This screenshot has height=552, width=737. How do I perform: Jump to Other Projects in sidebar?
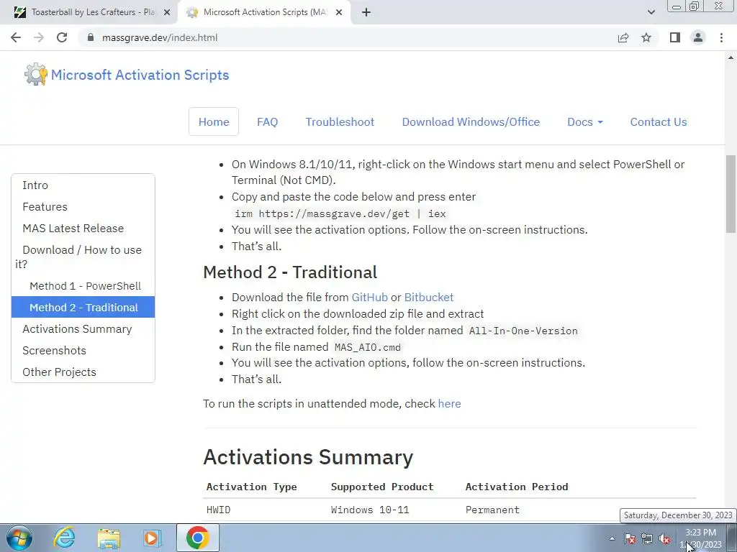pos(83,372)
